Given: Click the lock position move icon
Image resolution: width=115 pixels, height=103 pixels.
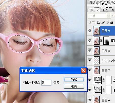Looking at the screenshot, I should pyautogui.click(x=107, y=22).
